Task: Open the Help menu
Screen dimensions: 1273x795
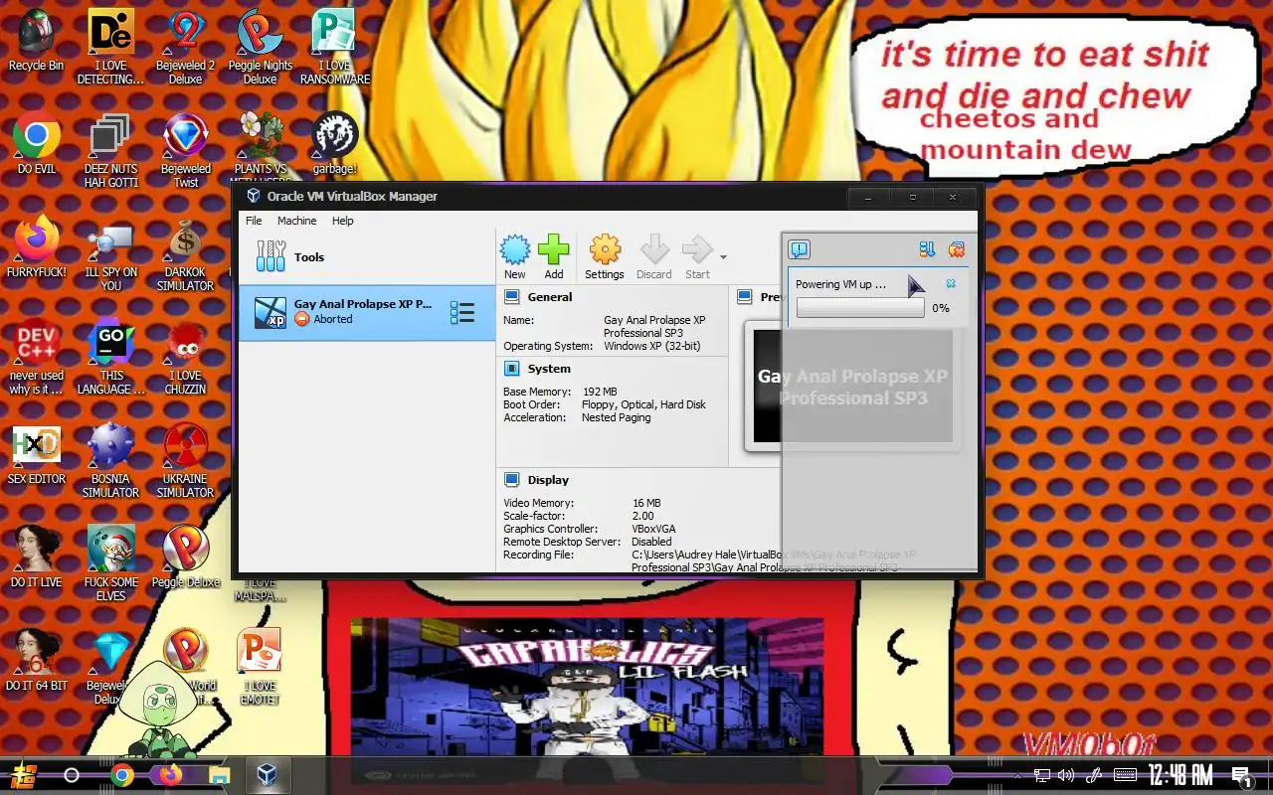Action: click(342, 221)
